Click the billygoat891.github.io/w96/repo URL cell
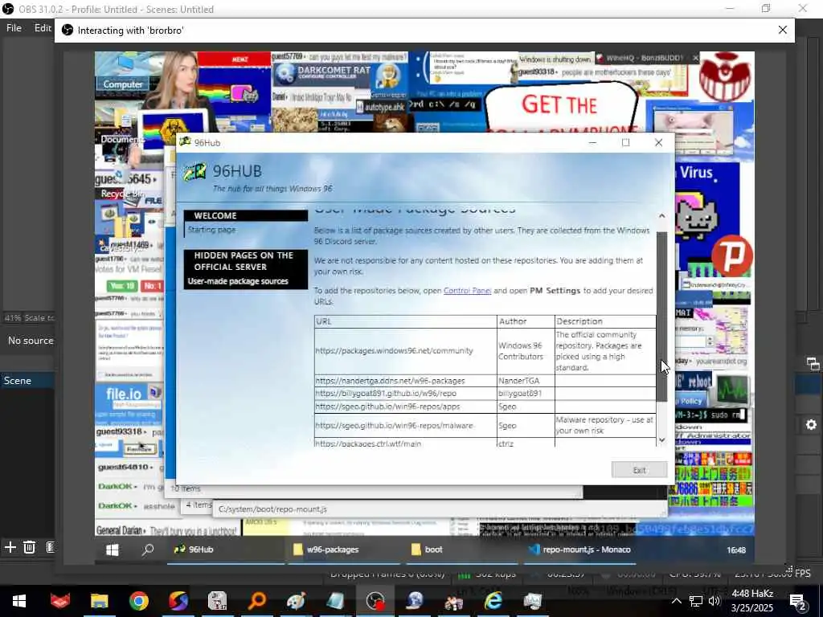823x617 pixels. point(405,394)
